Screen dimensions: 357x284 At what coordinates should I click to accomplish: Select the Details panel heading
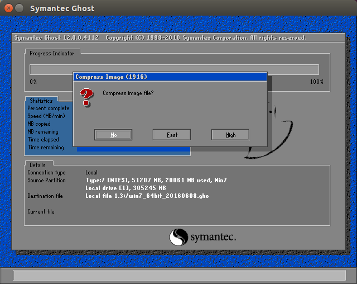pyautogui.click(x=37, y=165)
